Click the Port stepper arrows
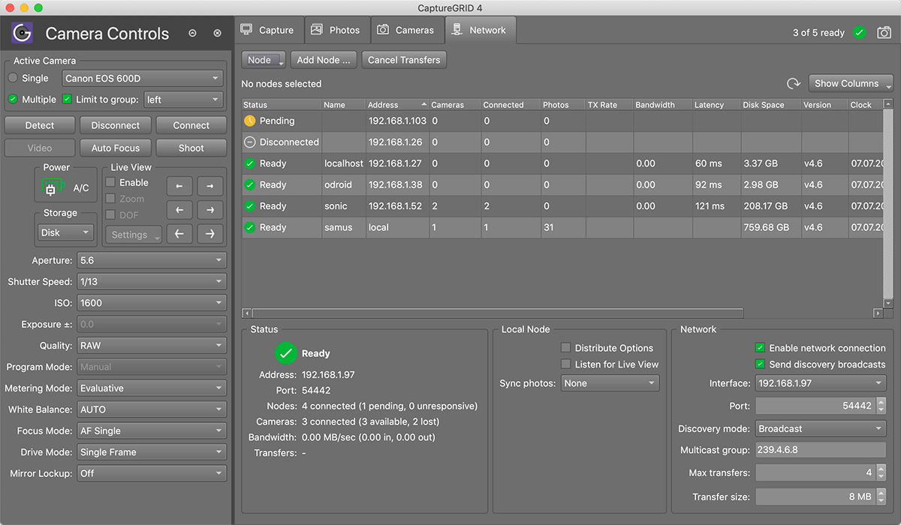 [x=881, y=406]
